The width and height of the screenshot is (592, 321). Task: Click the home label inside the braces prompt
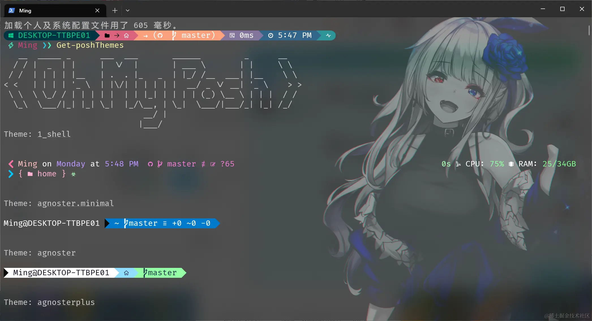pos(46,174)
